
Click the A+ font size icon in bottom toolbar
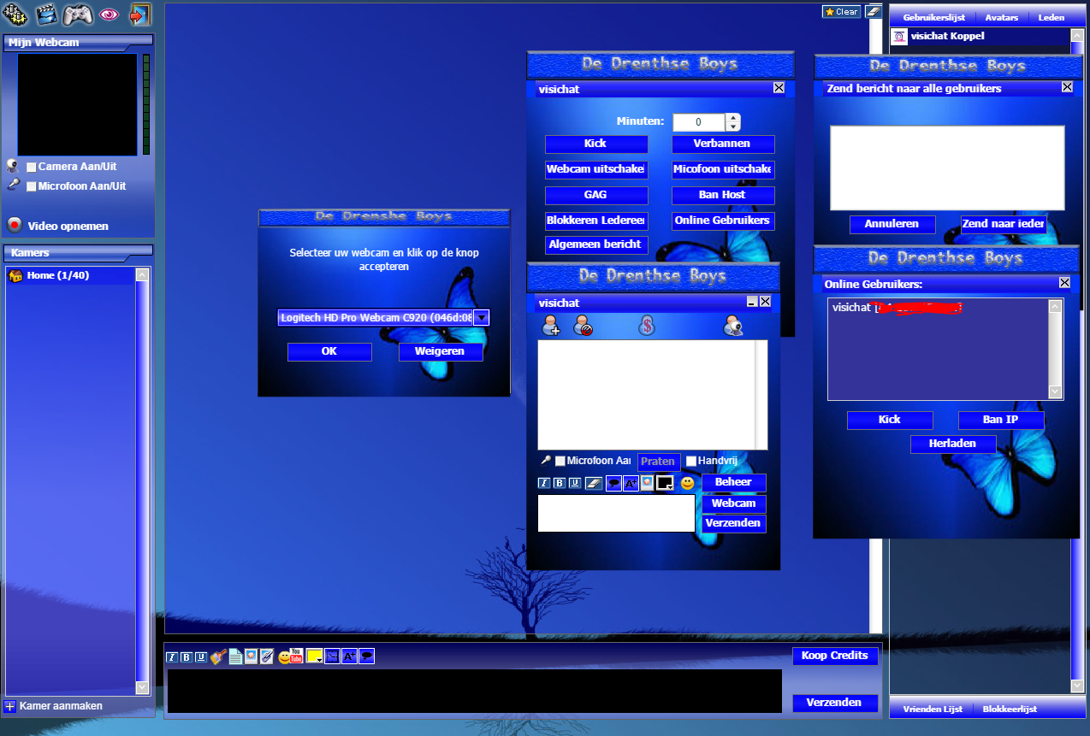click(x=349, y=657)
